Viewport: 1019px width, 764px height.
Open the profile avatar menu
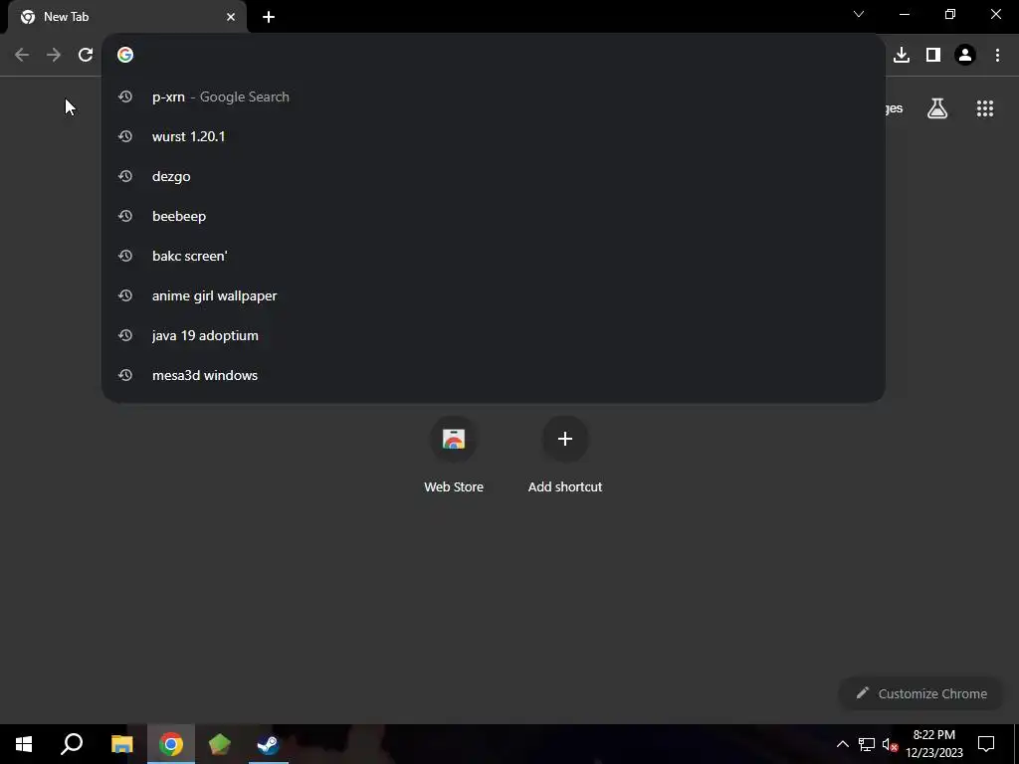click(965, 55)
